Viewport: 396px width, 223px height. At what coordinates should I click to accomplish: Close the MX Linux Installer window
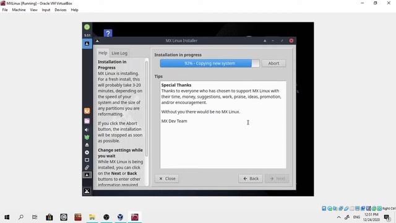[291, 41]
